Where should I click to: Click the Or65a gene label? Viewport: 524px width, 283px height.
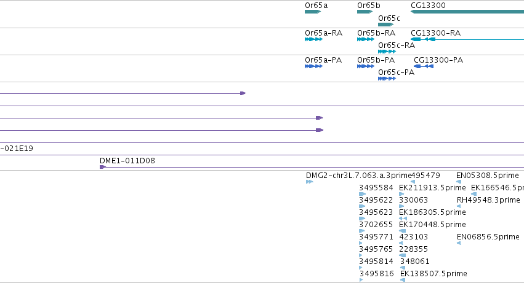click(316, 6)
